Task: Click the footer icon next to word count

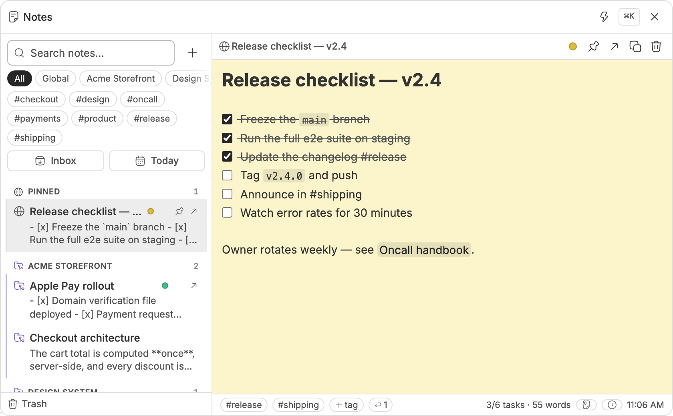Action: [x=586, y=405]
